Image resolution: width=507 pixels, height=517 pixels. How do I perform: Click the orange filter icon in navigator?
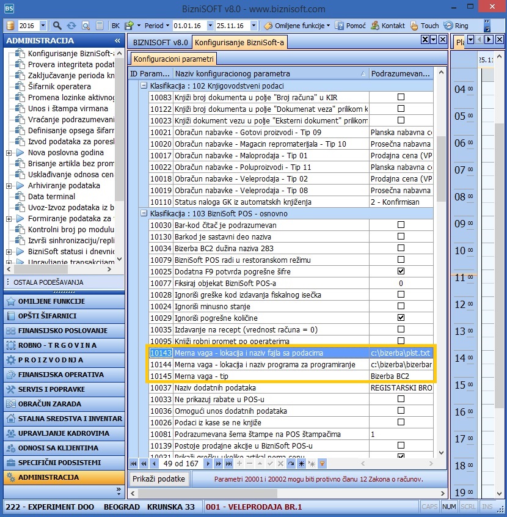pos(323,464)
